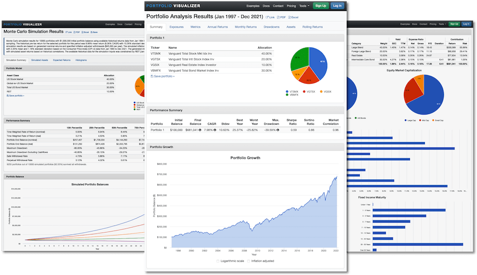Screen dimensions: 477x275
Task: Click 'US Stock Market' row in Monte Carlo window
Action: (60, 79)
